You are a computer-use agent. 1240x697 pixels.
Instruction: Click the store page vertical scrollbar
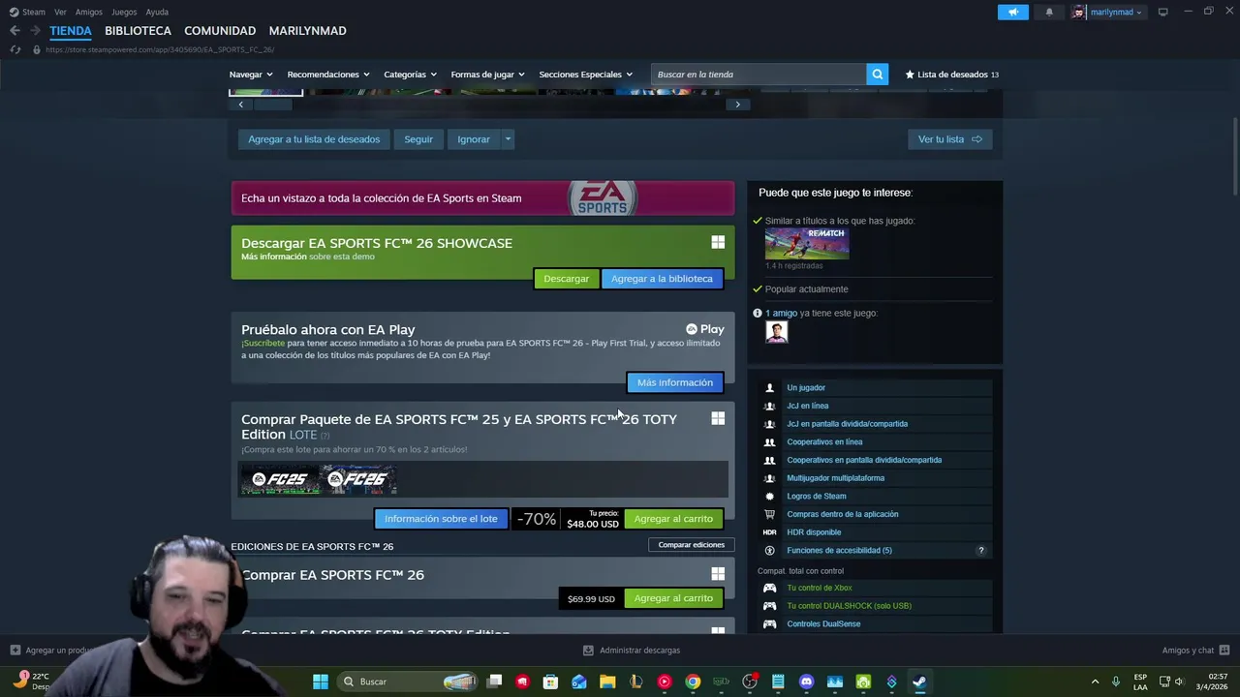1235,155
